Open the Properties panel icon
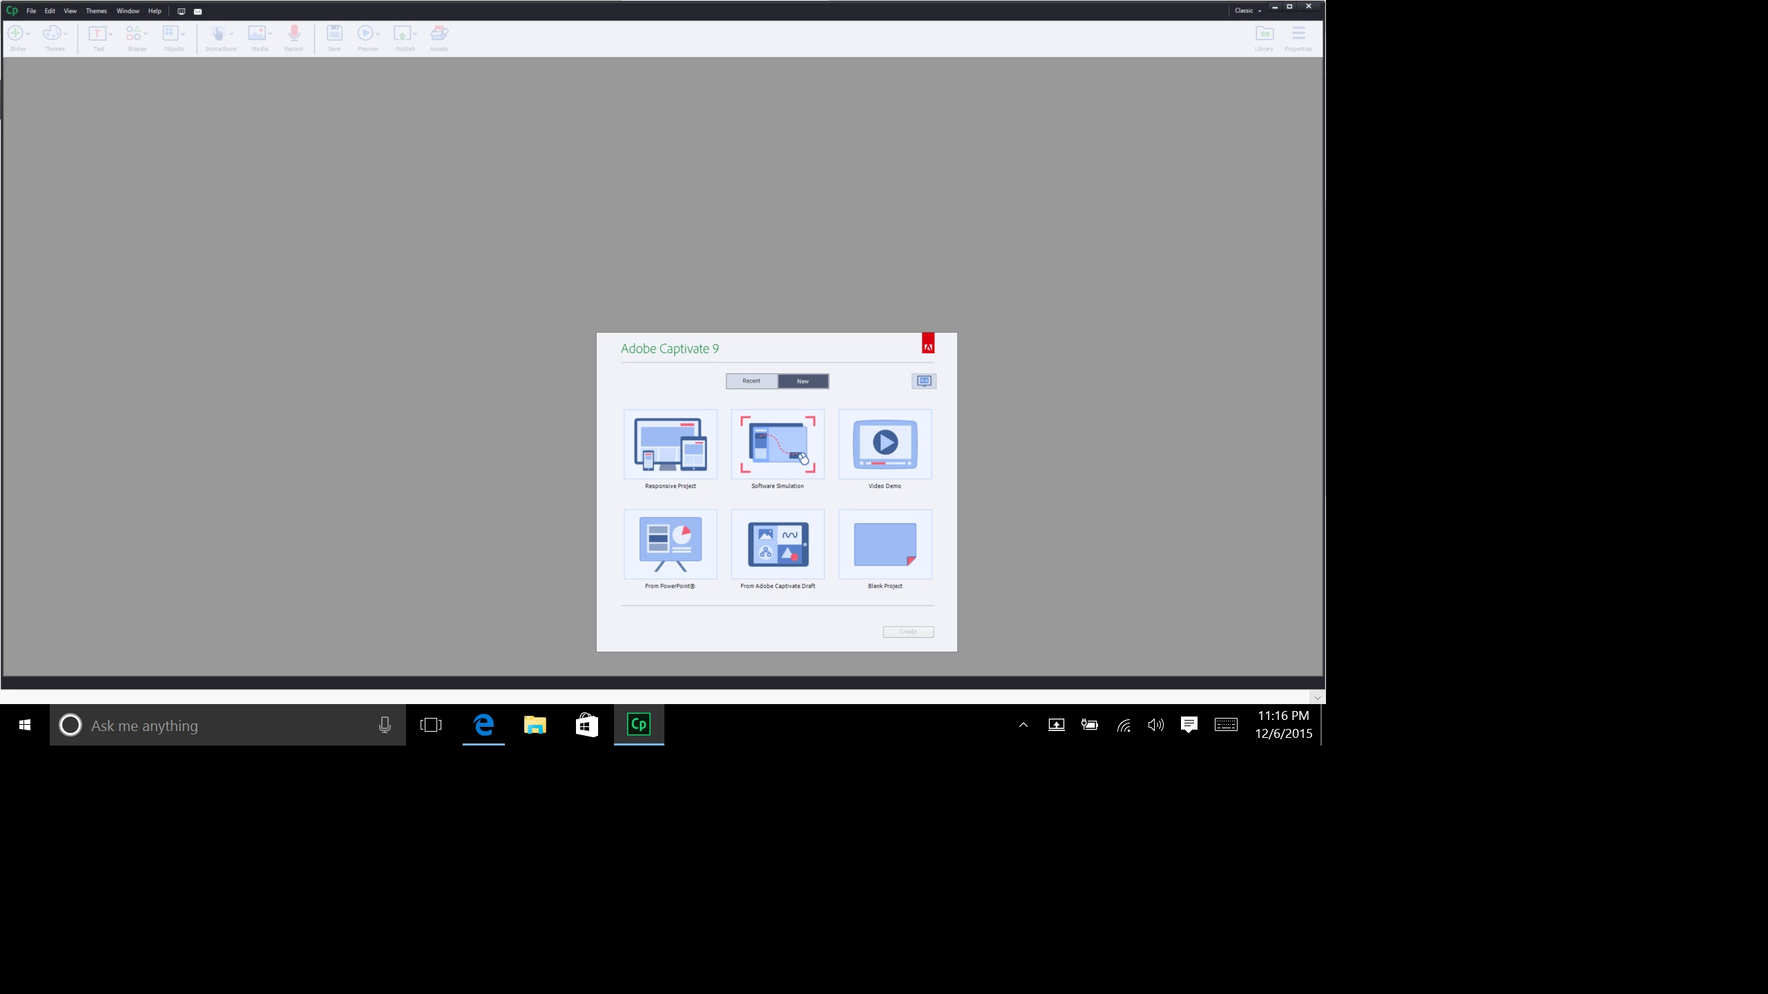 (x=1298, y=34)
